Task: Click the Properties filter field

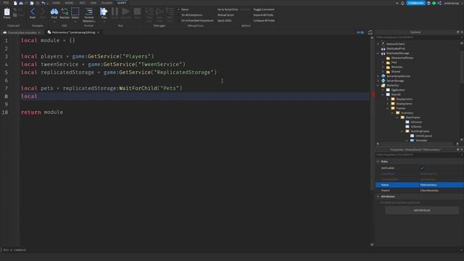Action: pos(418,154)
